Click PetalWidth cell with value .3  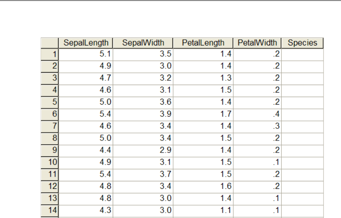[x=257, y=125]
